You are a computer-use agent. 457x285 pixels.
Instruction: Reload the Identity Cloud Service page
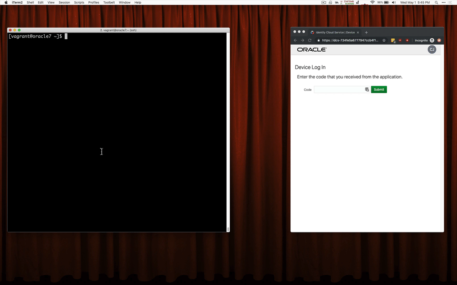pos(310,40)
